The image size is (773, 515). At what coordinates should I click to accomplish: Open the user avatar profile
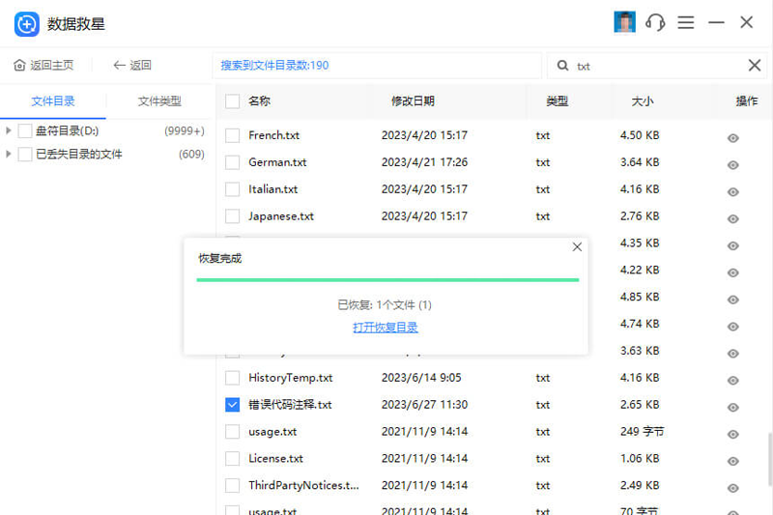point(625,22)
